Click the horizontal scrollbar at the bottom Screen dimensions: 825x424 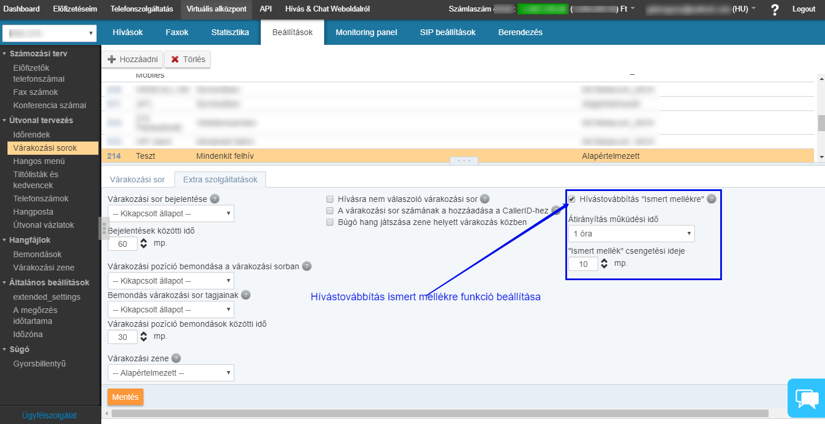440,413
